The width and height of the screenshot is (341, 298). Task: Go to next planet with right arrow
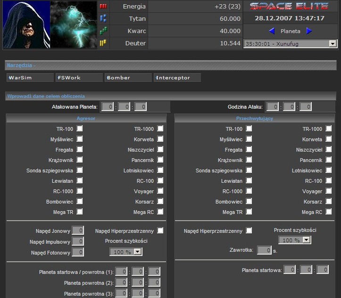[309, 31]
